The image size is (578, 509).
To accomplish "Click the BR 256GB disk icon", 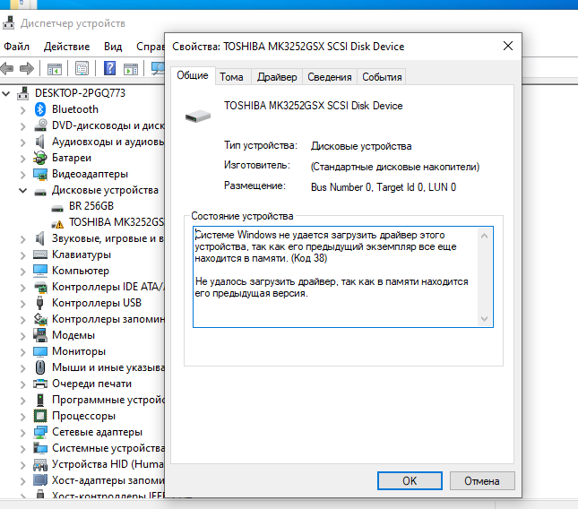I will coord(57,208).
